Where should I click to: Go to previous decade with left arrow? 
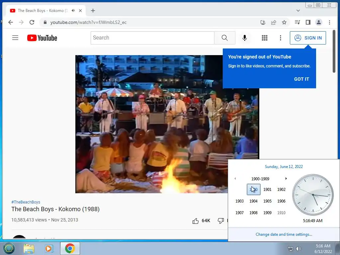coord(235,178)
